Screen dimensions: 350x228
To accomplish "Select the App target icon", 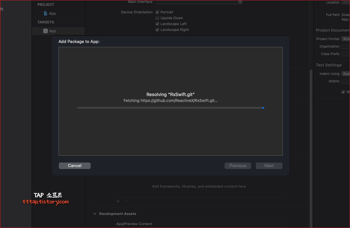I will pyautogui.click(x=45, y=31).
